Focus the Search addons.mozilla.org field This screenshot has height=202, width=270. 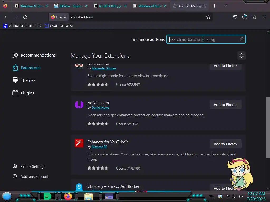[206, 39]
